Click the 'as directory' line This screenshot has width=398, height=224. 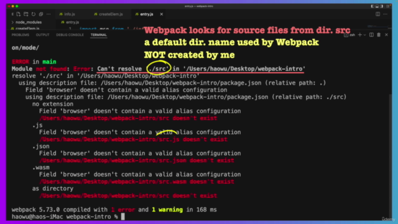coord(53,189)
